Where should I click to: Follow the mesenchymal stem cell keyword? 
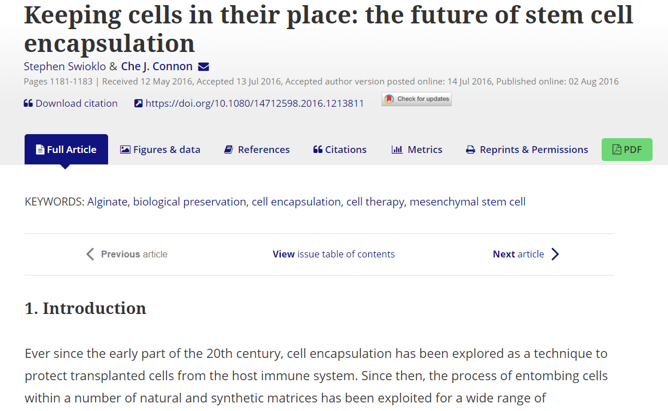[467, 202]
